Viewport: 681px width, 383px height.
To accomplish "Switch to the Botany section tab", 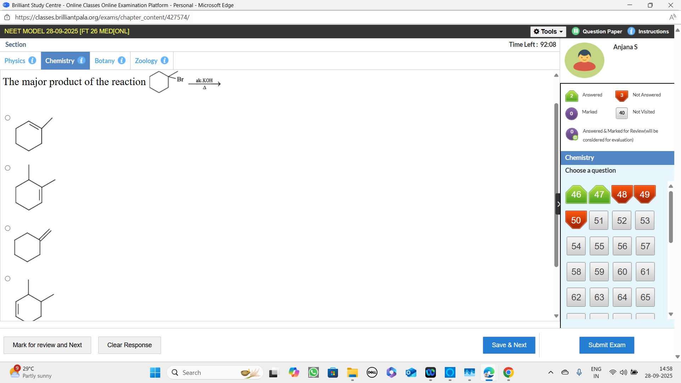I will click(x=105, y=61).
